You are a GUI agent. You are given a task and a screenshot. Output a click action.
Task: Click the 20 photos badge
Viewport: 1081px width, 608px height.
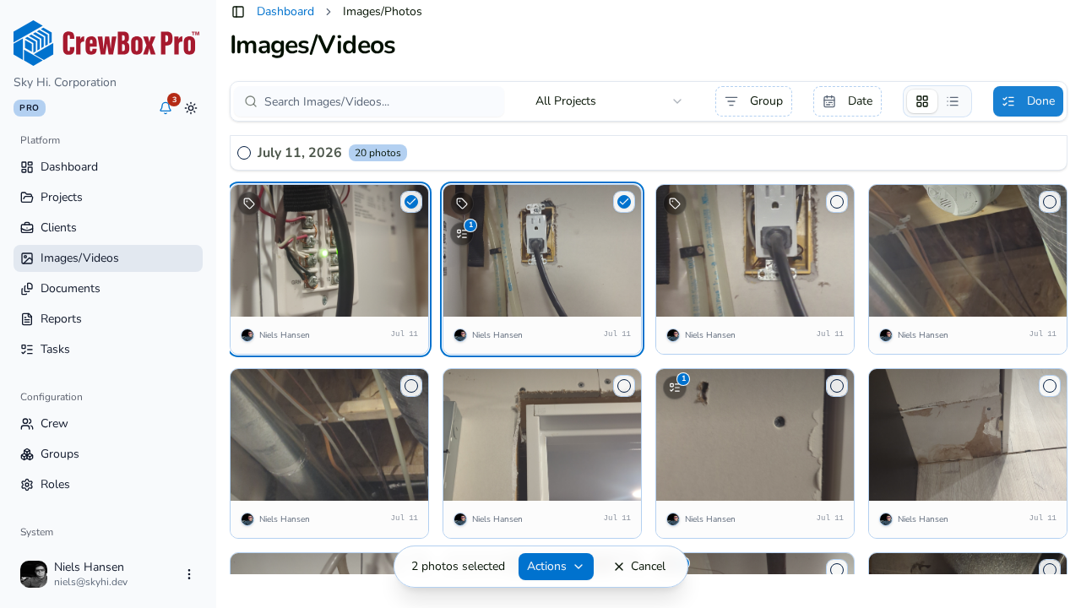(378, 153)
